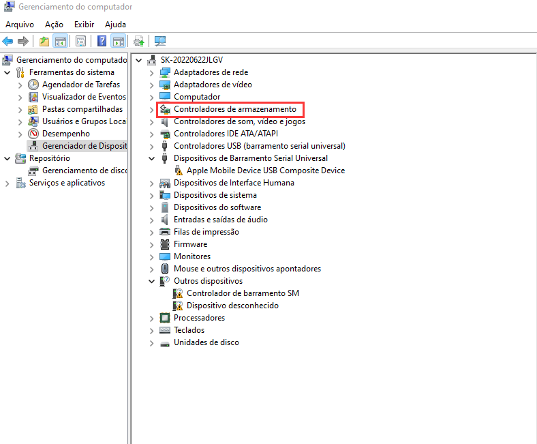Collapse the Outros dispositivos category
The image size is (537, 444).
pyautogui.click(x=152, y=282)
